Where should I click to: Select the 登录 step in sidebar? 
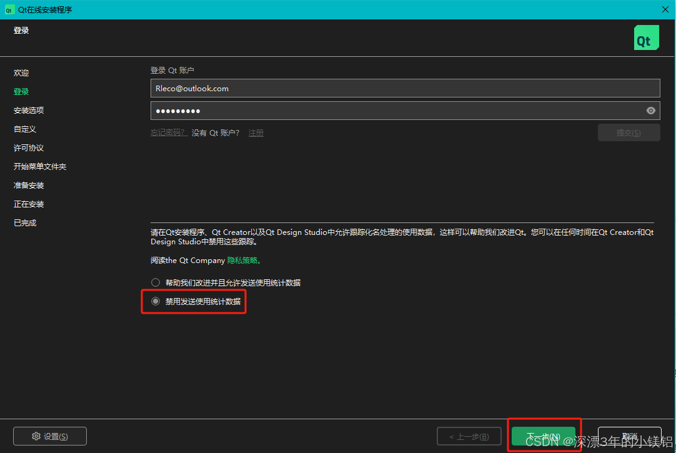[x=21, y=91]
